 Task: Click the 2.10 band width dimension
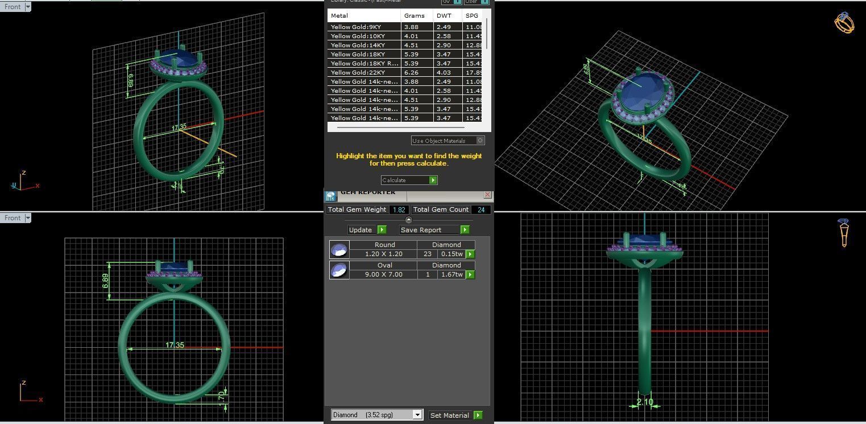pyautogui.click(x=645, y=402)
